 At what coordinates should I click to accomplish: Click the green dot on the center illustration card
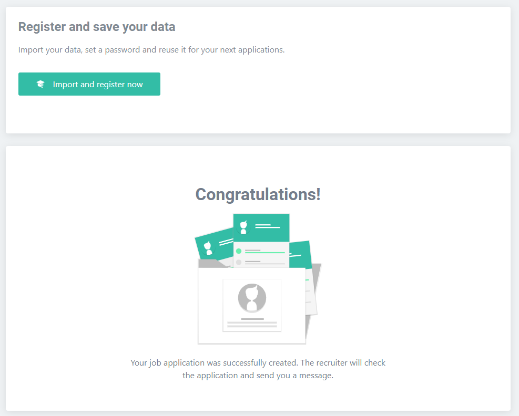(239, 251)
